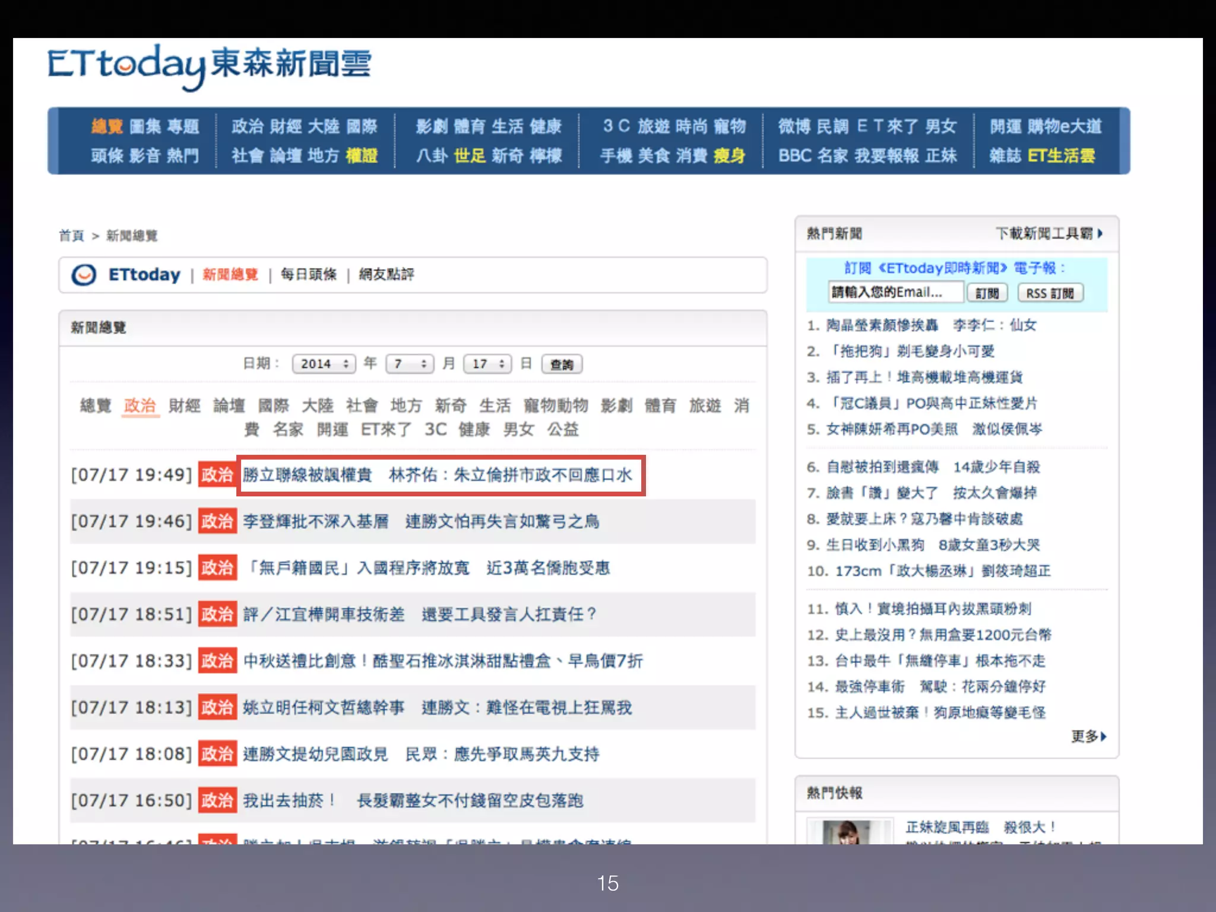Open 網友點評 in the ETtoday sub-menu
This screenshot has height=912, width=1216.
(387, 274)
